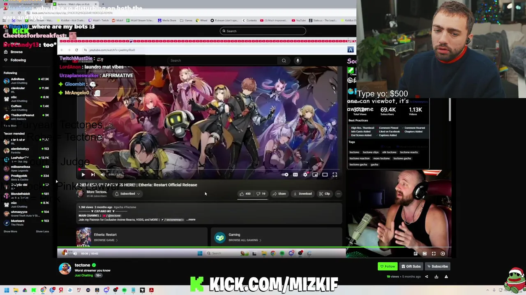Screen dimensions: 526x295
Task: Open AdinRoss channel in Following list
Action: (27, 81)
